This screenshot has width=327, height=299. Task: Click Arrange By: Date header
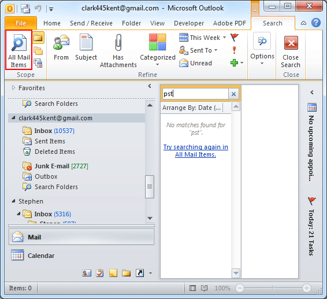pos(192,108)
